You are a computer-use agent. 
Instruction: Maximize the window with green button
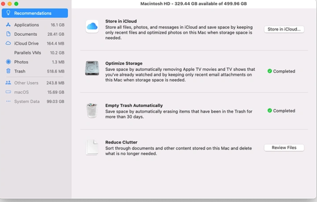[16, 4]
